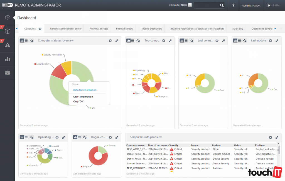The image size is (285, 181).
Task: Maximize the Computer statuses overview panel
Action: click(117, 41)
